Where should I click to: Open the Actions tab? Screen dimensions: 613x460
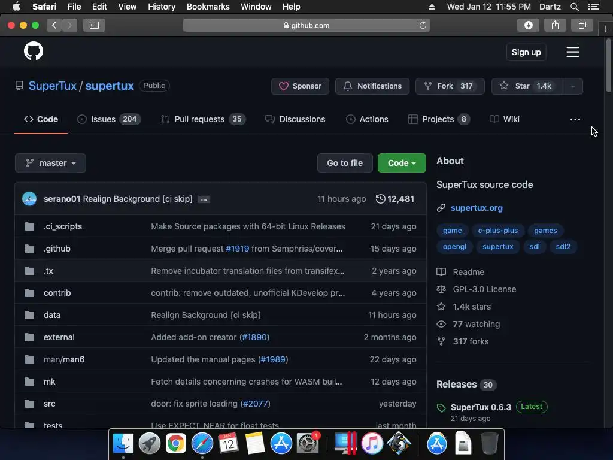[367, 119]
